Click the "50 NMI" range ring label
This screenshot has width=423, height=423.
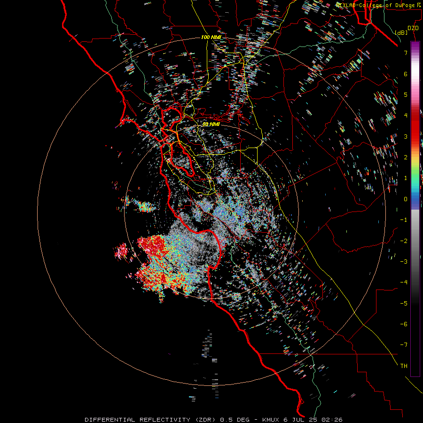[211, 124]
